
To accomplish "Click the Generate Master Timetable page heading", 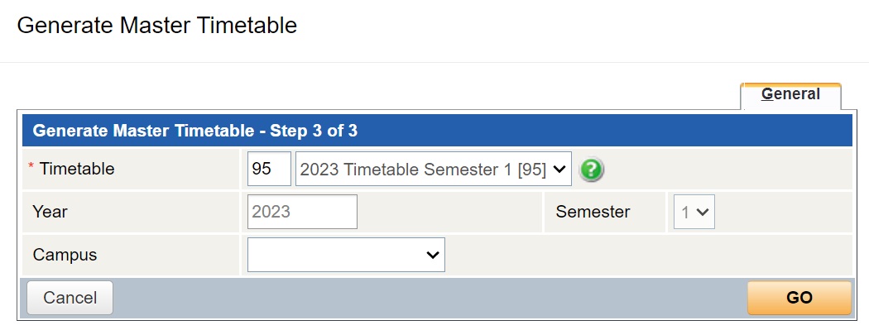I will coord(157,26).
